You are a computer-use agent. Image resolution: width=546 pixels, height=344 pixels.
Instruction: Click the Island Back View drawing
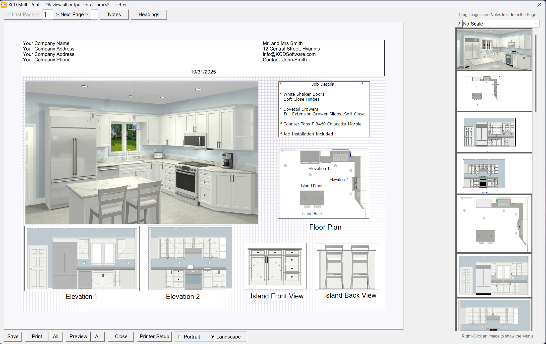point(347,266)
